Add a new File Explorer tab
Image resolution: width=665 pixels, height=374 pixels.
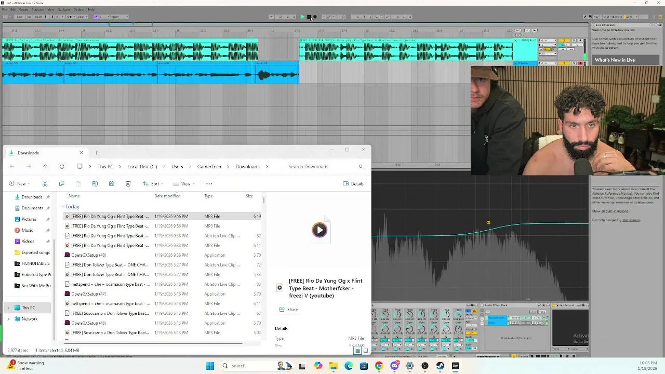pos(96,153)
